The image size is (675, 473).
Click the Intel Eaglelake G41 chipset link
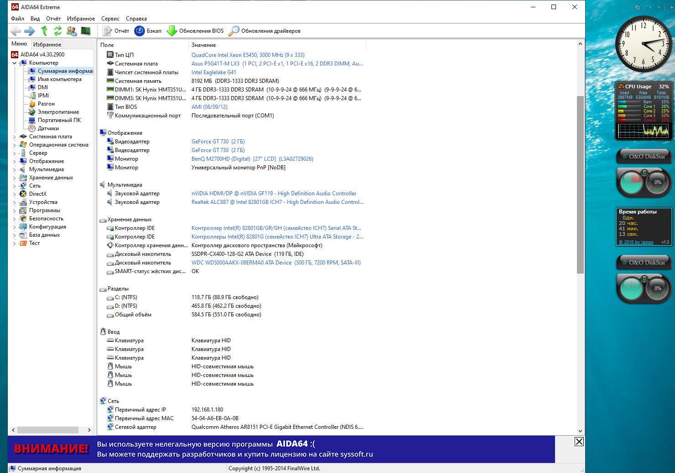[x=213, y=72]
